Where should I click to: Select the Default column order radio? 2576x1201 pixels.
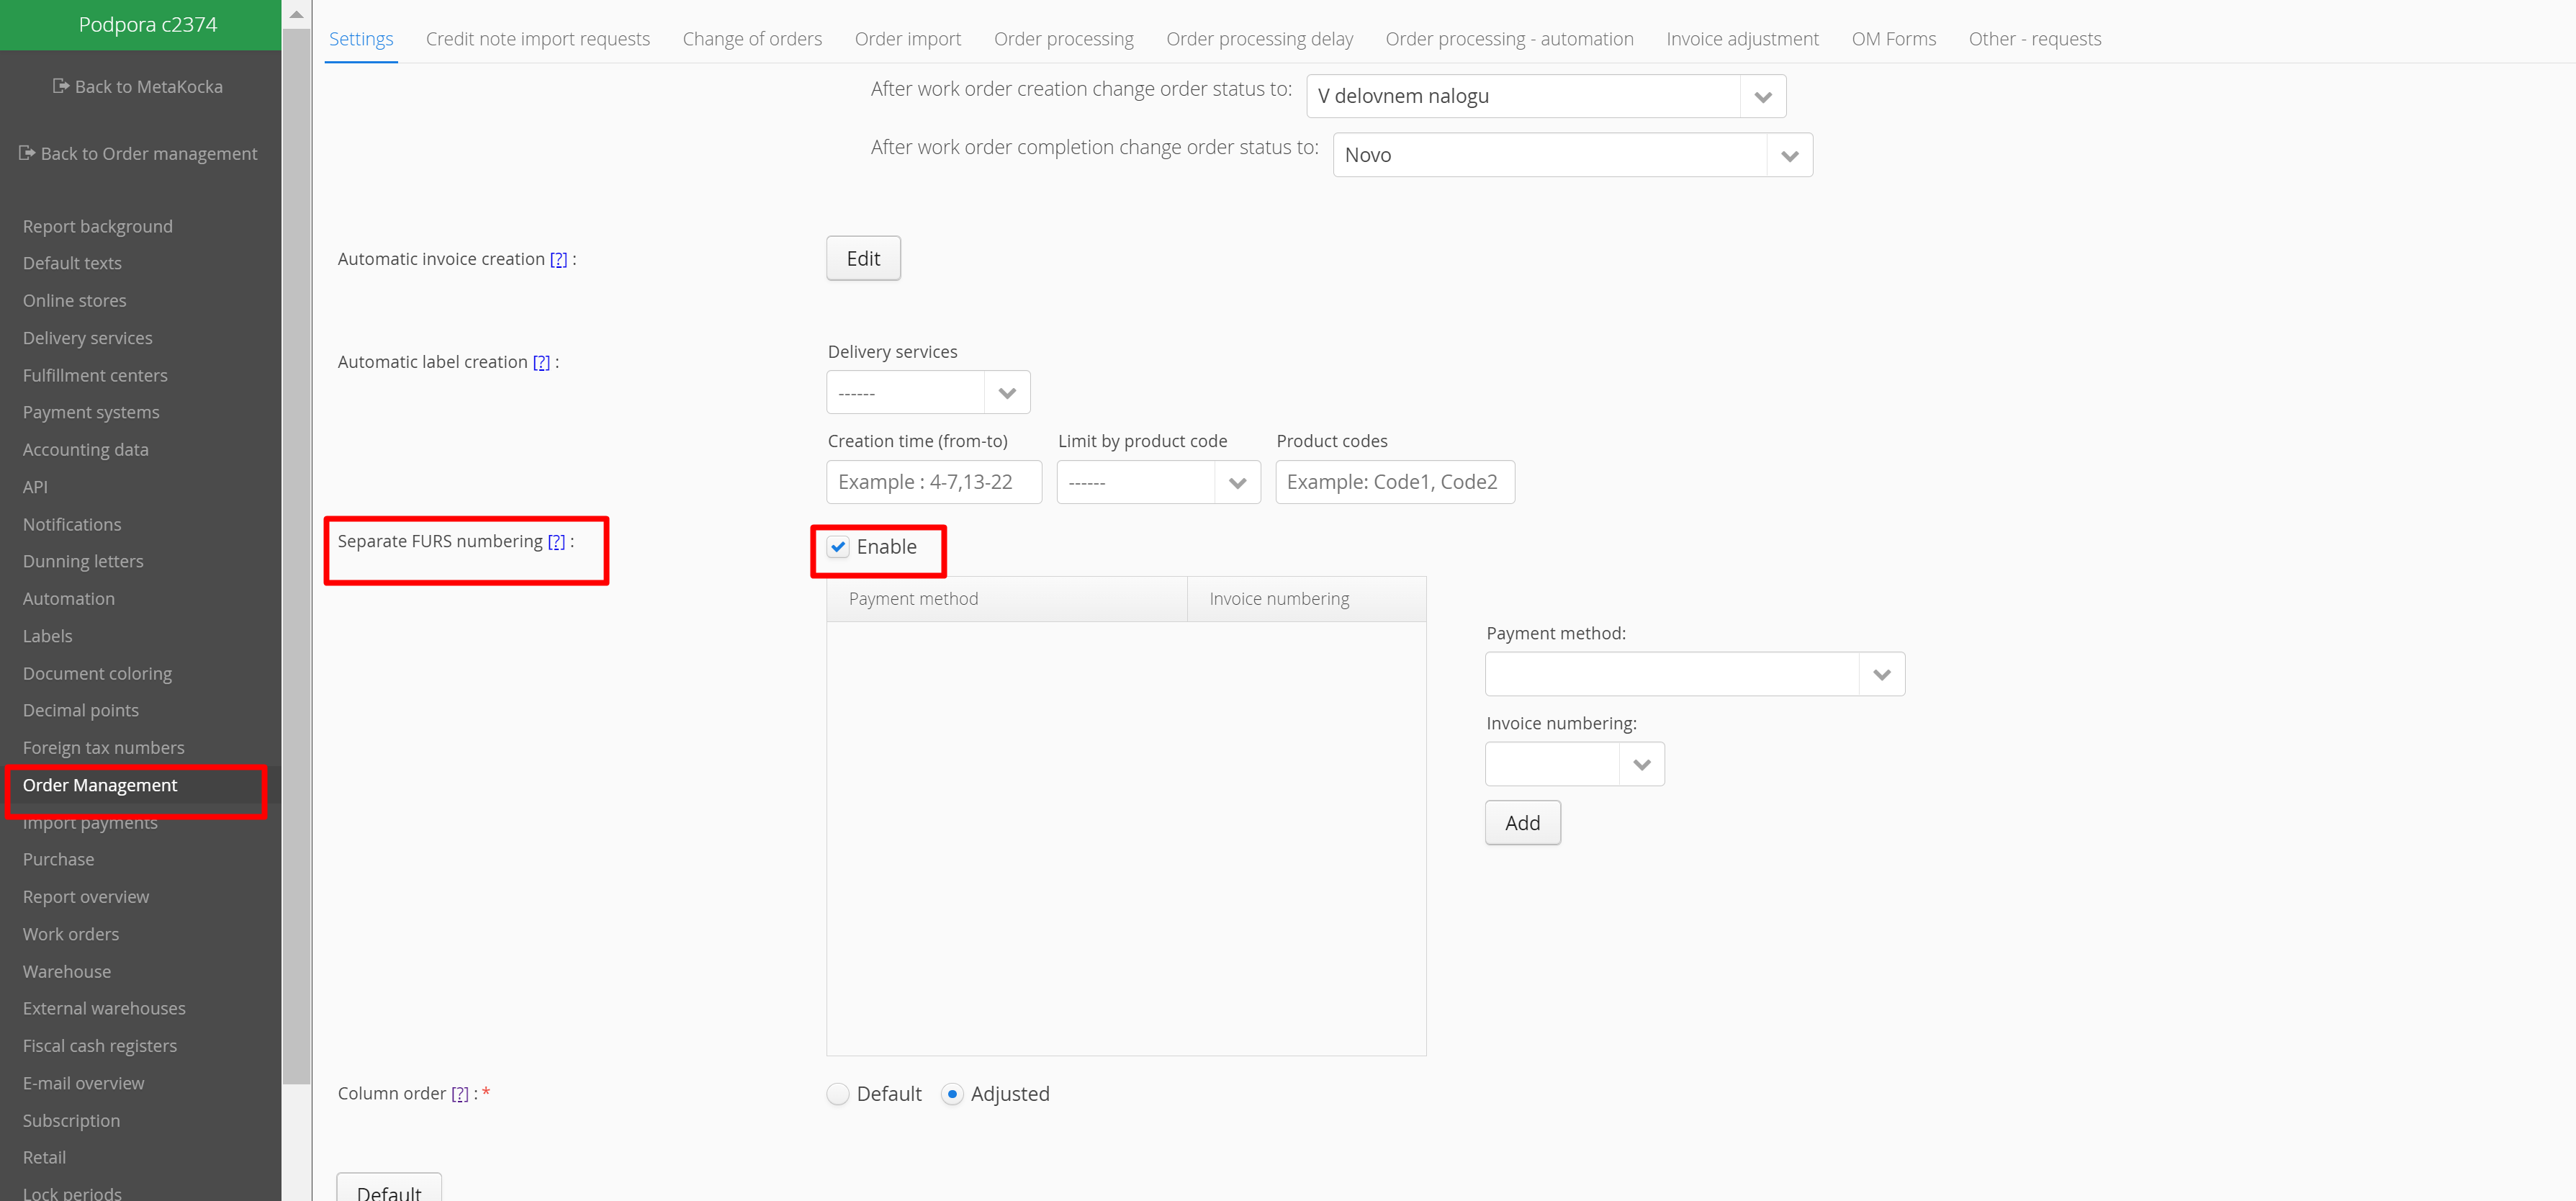(x=838, y=1093)
